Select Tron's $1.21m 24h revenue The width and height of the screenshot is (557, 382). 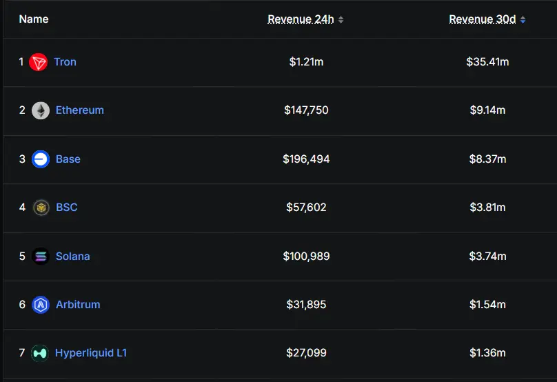pos(306,62)
